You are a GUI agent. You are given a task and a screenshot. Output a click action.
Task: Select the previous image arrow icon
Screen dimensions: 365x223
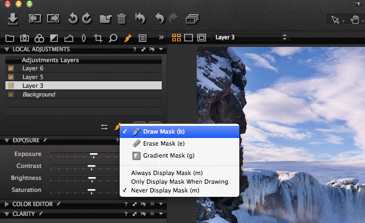click(x=35, y=19)
